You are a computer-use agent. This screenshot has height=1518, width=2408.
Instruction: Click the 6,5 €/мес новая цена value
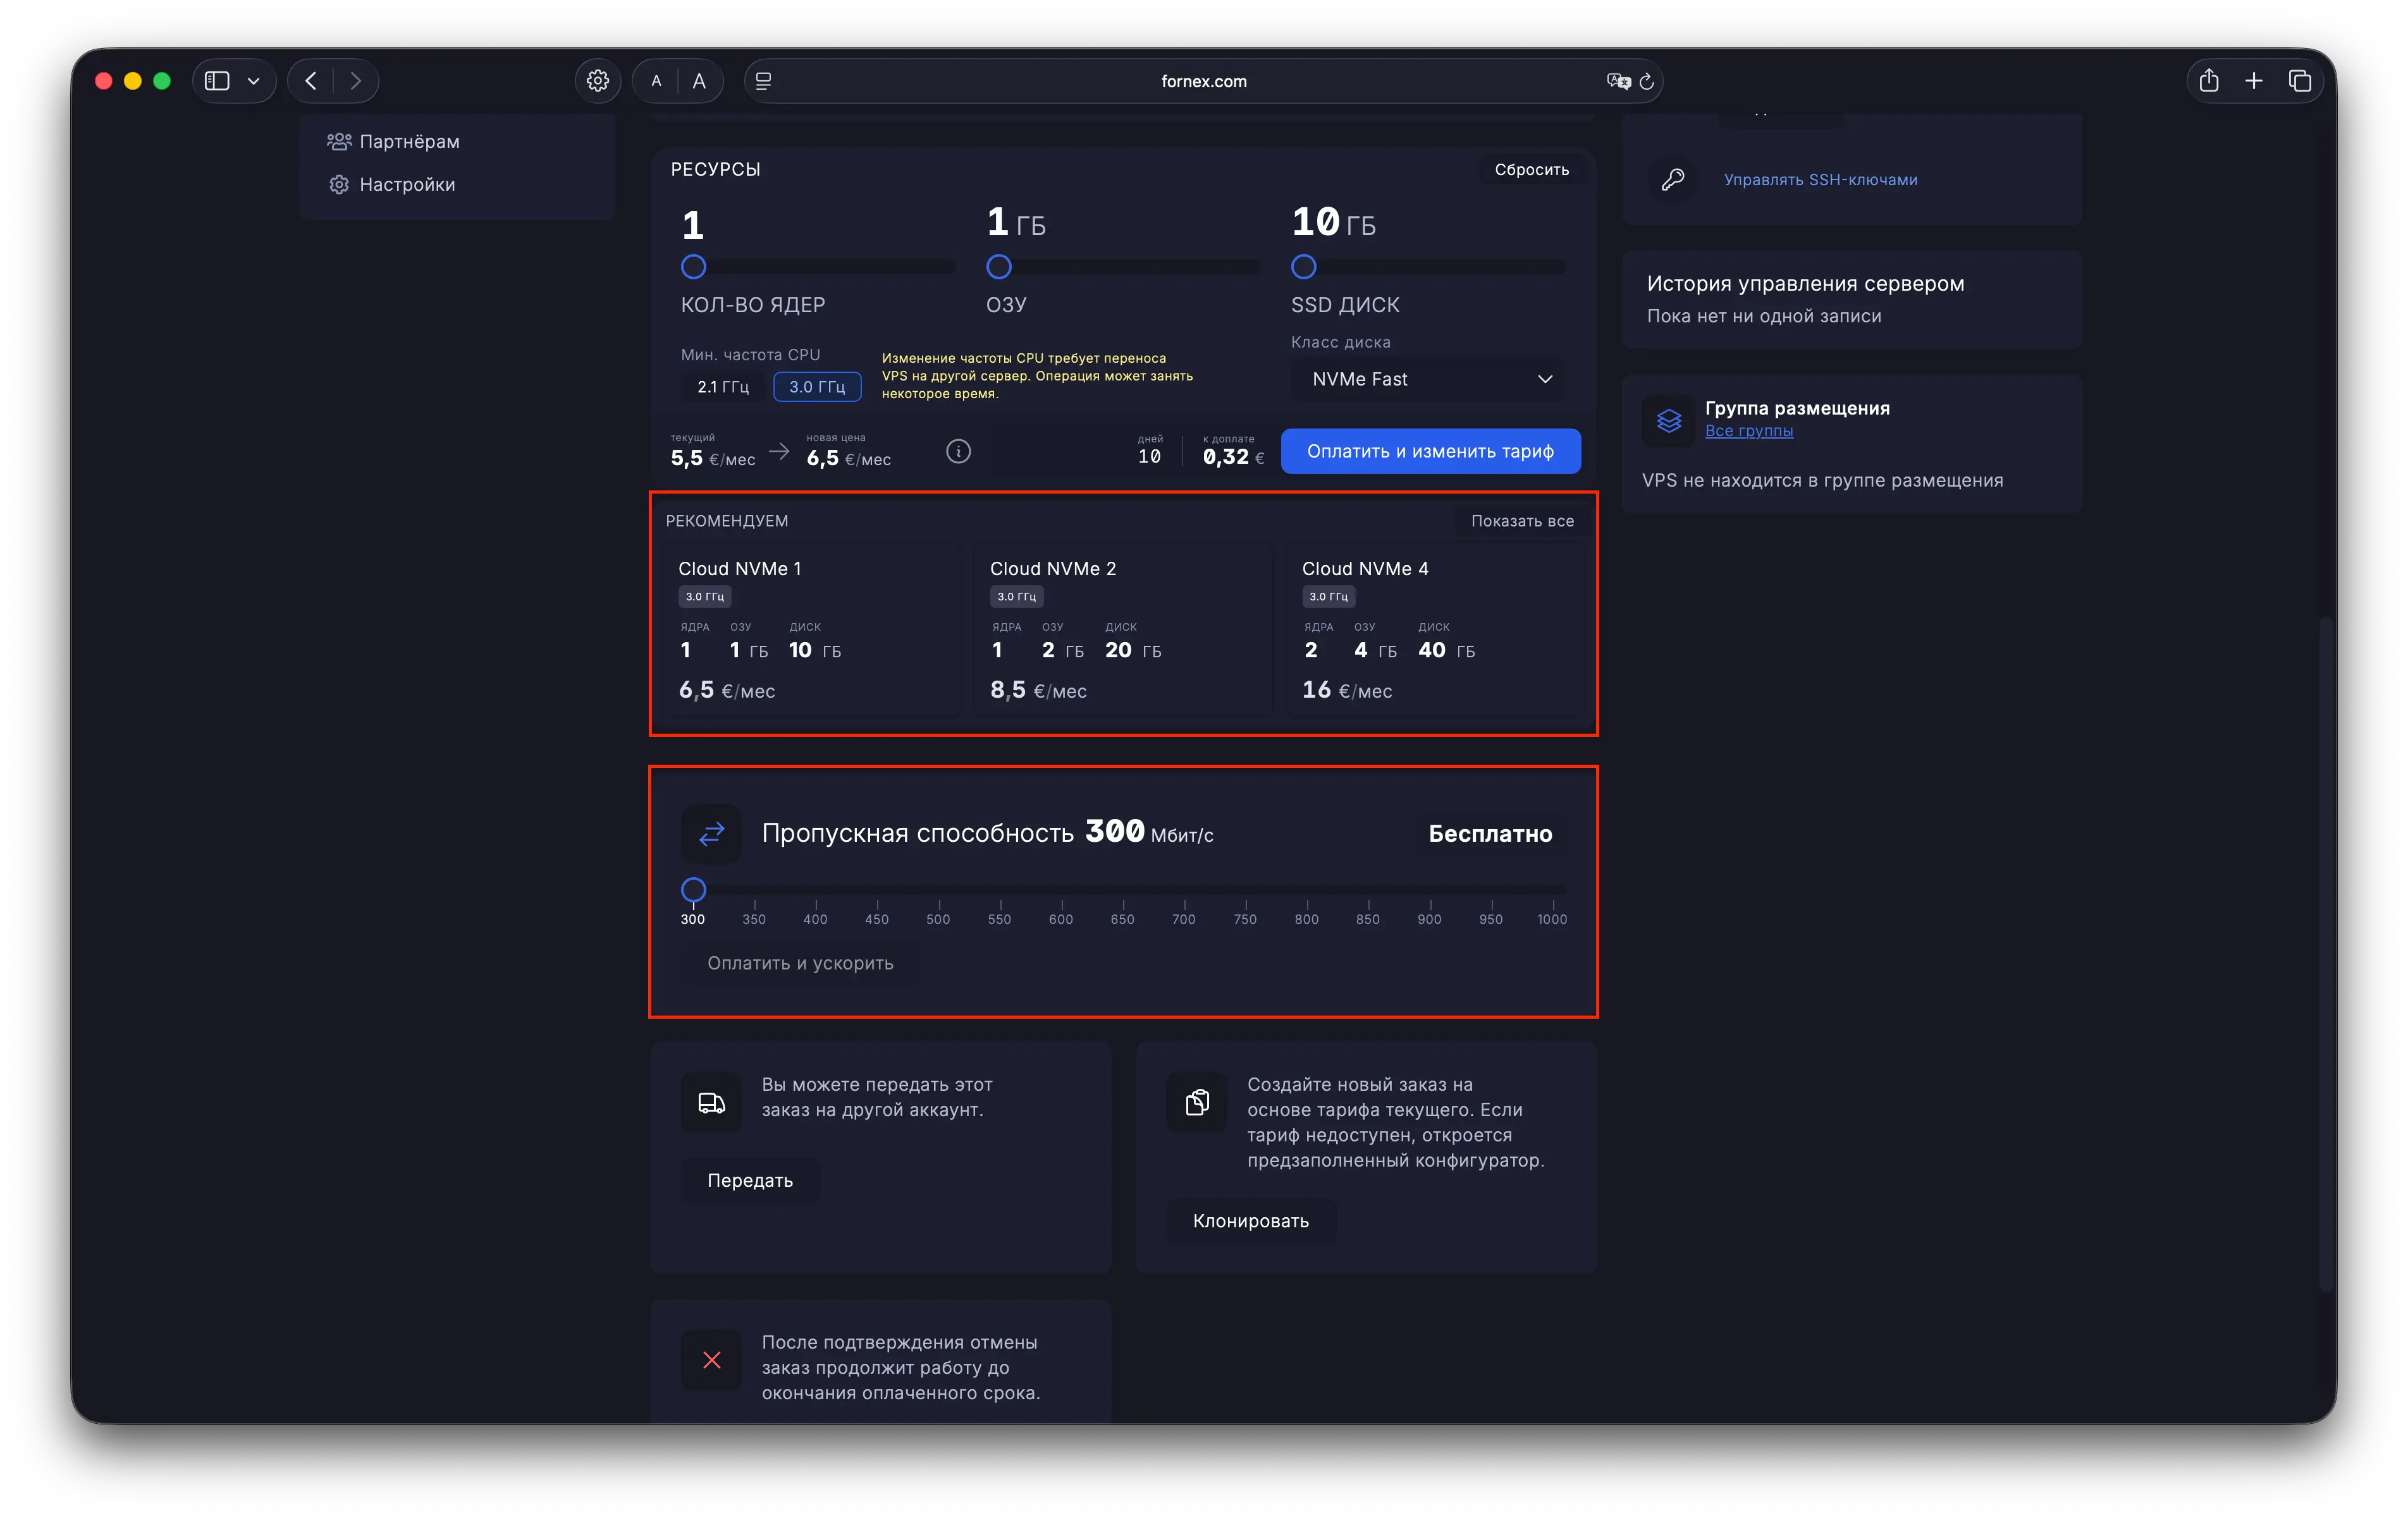848,459
